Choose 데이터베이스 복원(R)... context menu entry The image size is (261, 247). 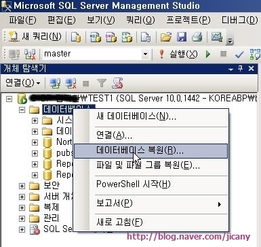point(151,150)
